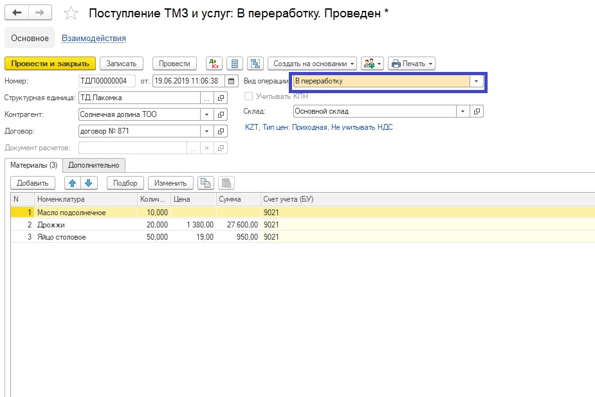This screenshot has width=595, height=397.
Task: Go forward with the right arrow button
Action: (40, 13)
